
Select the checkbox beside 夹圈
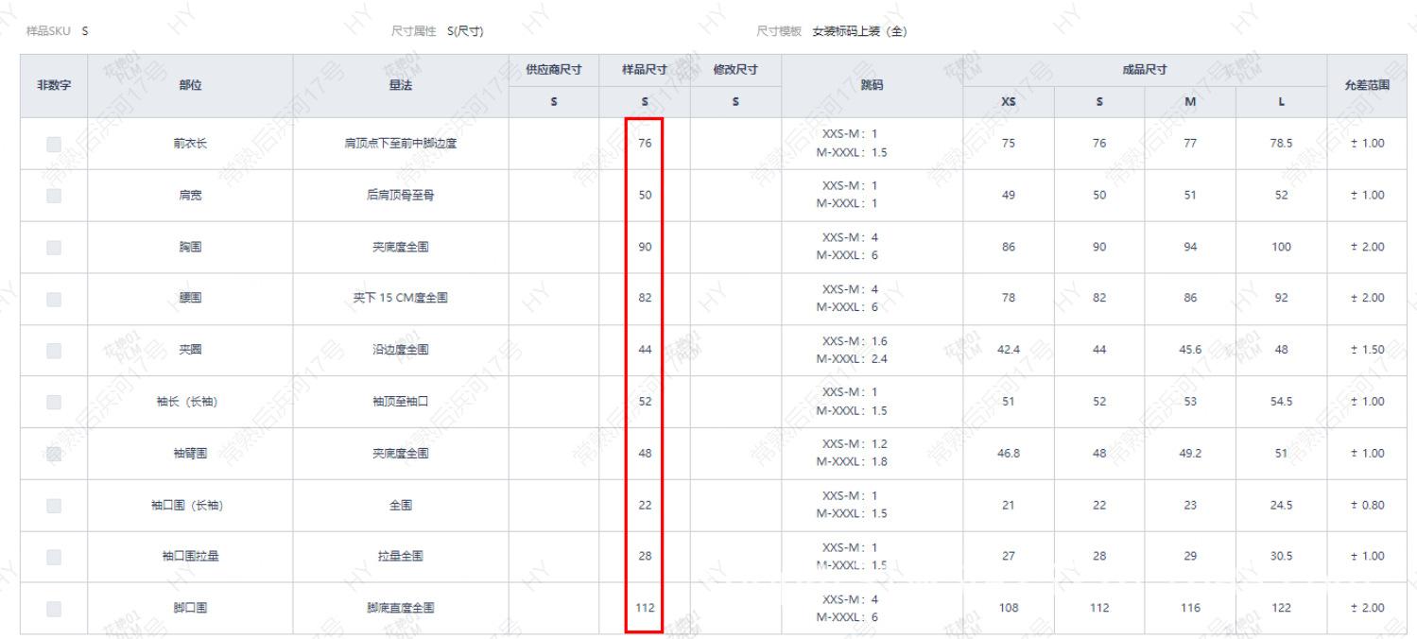pyautogui.click(x=54, y=350)
